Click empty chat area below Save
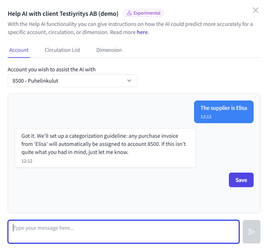 (134, 201)
